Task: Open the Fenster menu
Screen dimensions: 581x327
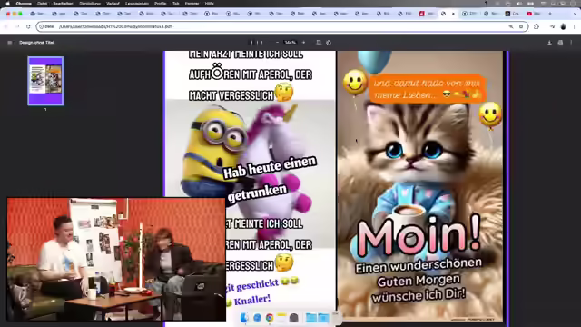Action: 192,4
